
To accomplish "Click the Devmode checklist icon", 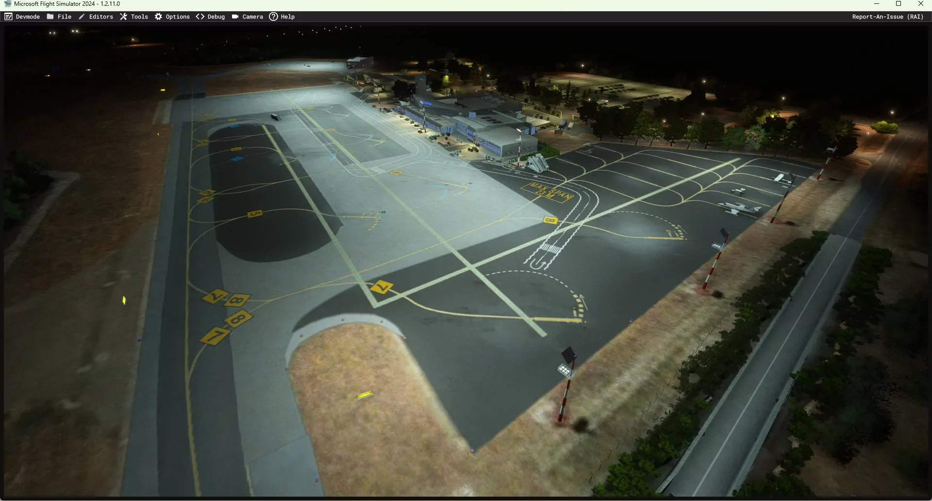I will [x=8, y=16].
